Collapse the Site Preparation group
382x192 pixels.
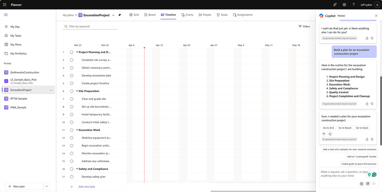point(77,91)
